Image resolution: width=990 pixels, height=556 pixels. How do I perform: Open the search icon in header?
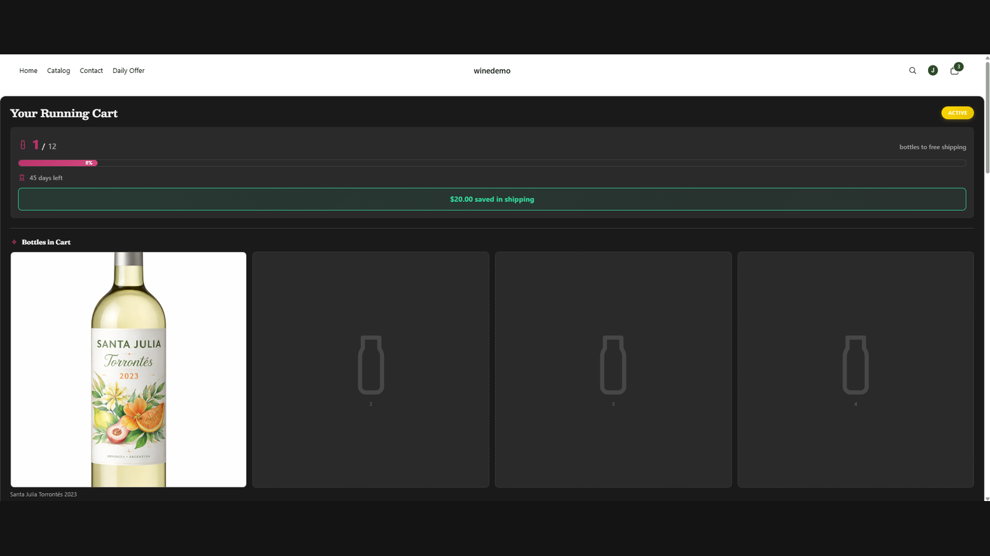pos(913,70)
